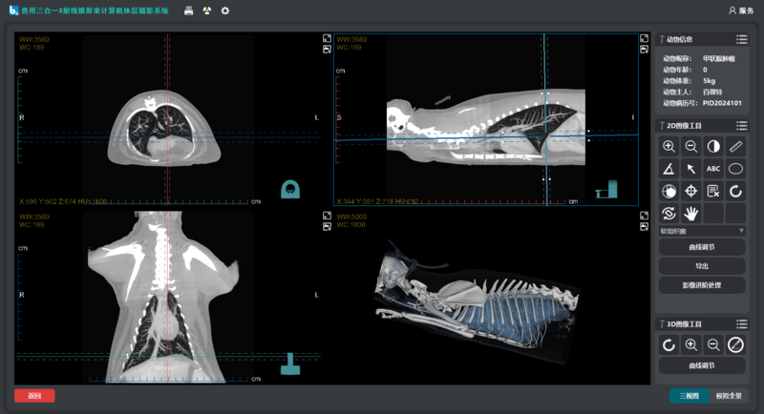
Task: Open settings gear in the top bar
Action: click(225, 10)
